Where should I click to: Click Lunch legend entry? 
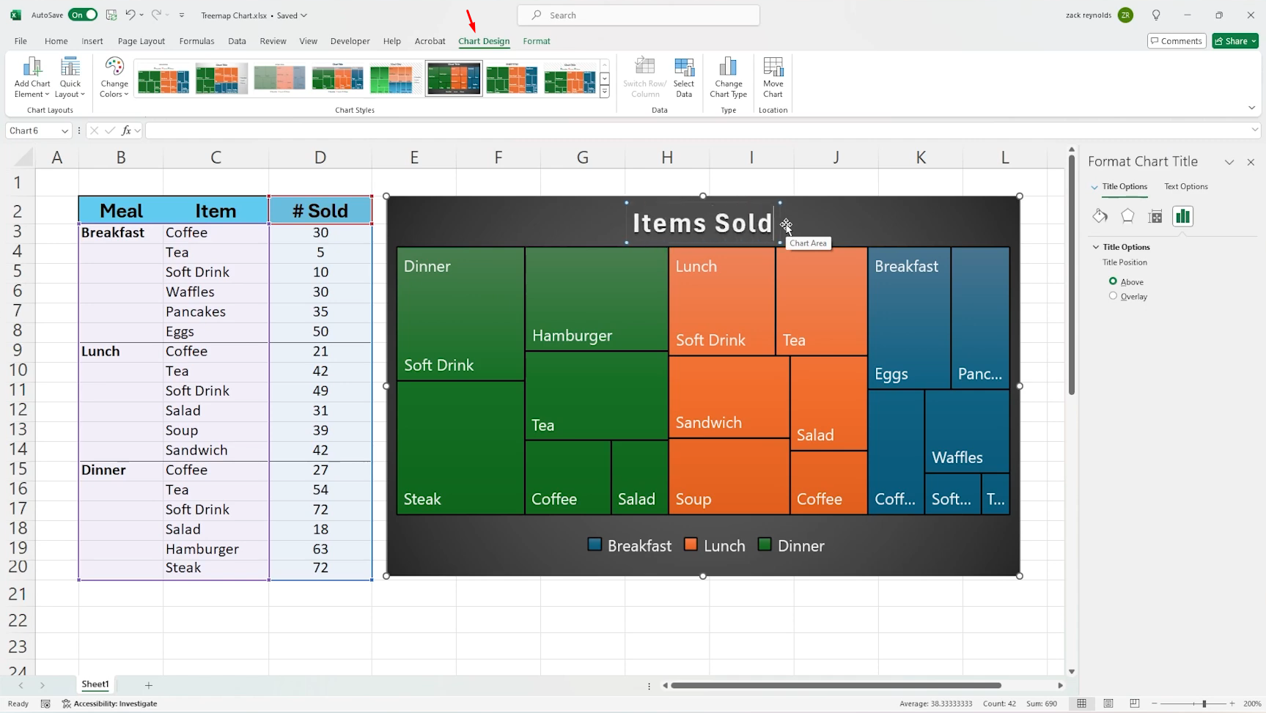715,546
